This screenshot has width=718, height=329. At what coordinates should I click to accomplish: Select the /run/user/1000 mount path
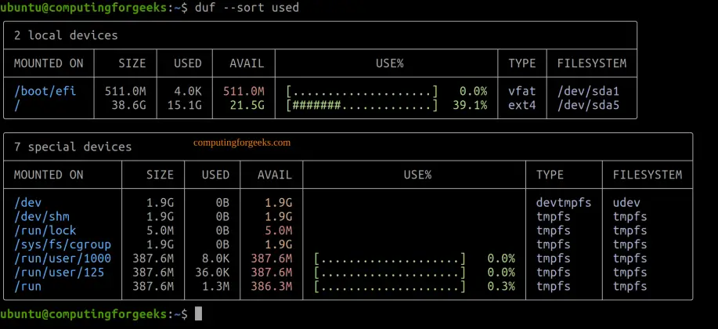pyautogui.click(x=63, y=258)
